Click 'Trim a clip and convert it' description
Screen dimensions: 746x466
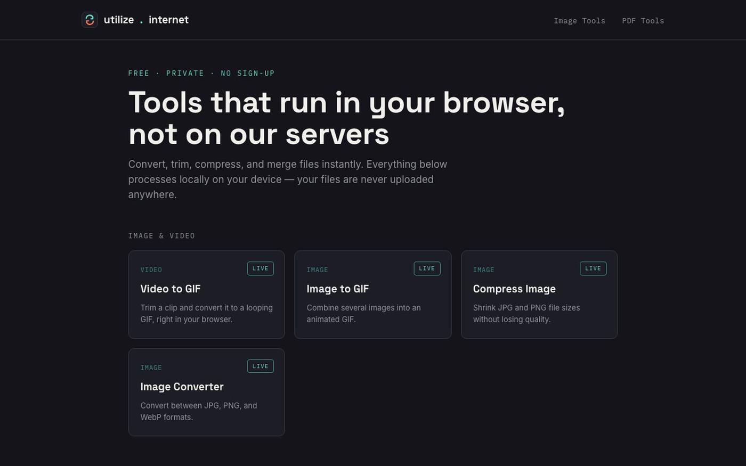(207, 314)
